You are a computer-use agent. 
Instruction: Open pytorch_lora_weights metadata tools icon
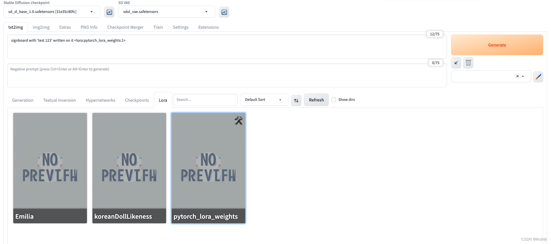pos(238,120)
